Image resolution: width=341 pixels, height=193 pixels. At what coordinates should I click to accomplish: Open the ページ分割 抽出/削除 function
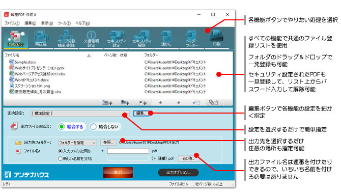pos(66,39)
